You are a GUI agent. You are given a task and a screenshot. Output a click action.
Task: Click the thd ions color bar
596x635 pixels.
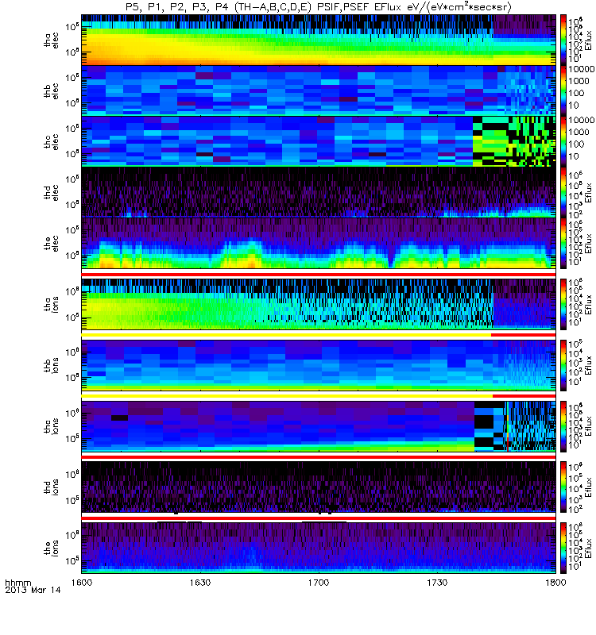563,487
